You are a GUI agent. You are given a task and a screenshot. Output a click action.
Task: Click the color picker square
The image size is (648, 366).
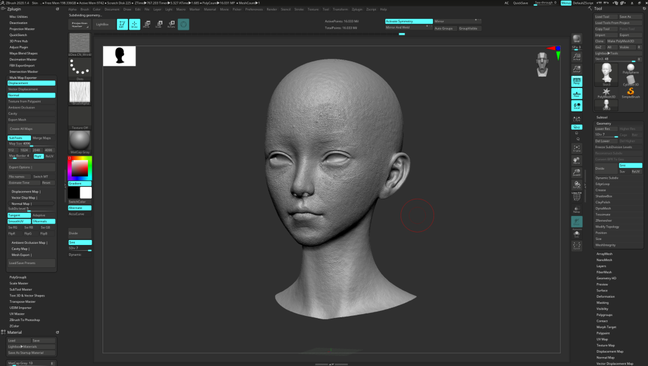(80, 168)
